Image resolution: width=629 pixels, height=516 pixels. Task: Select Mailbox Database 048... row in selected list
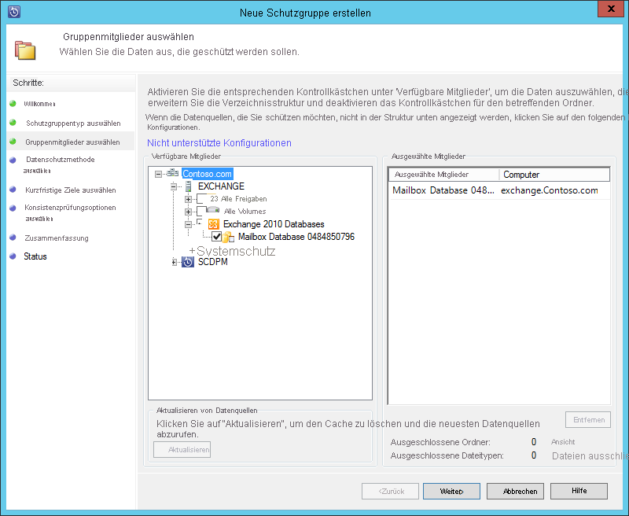click(499, 190)
